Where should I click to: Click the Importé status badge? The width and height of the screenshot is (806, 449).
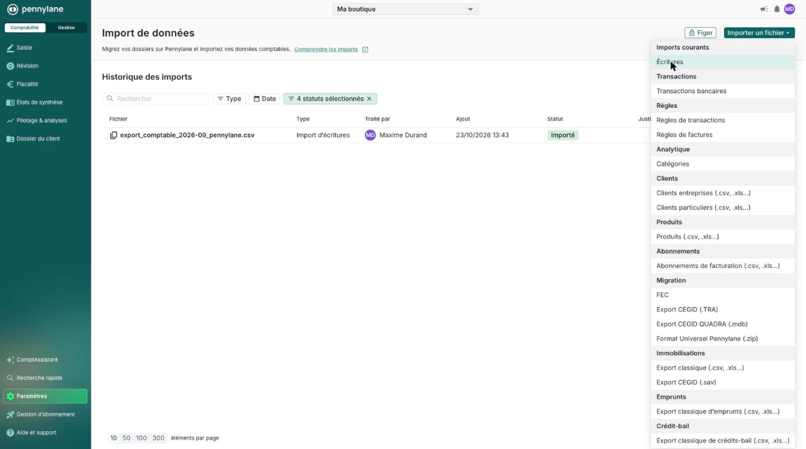click(563, 135)
